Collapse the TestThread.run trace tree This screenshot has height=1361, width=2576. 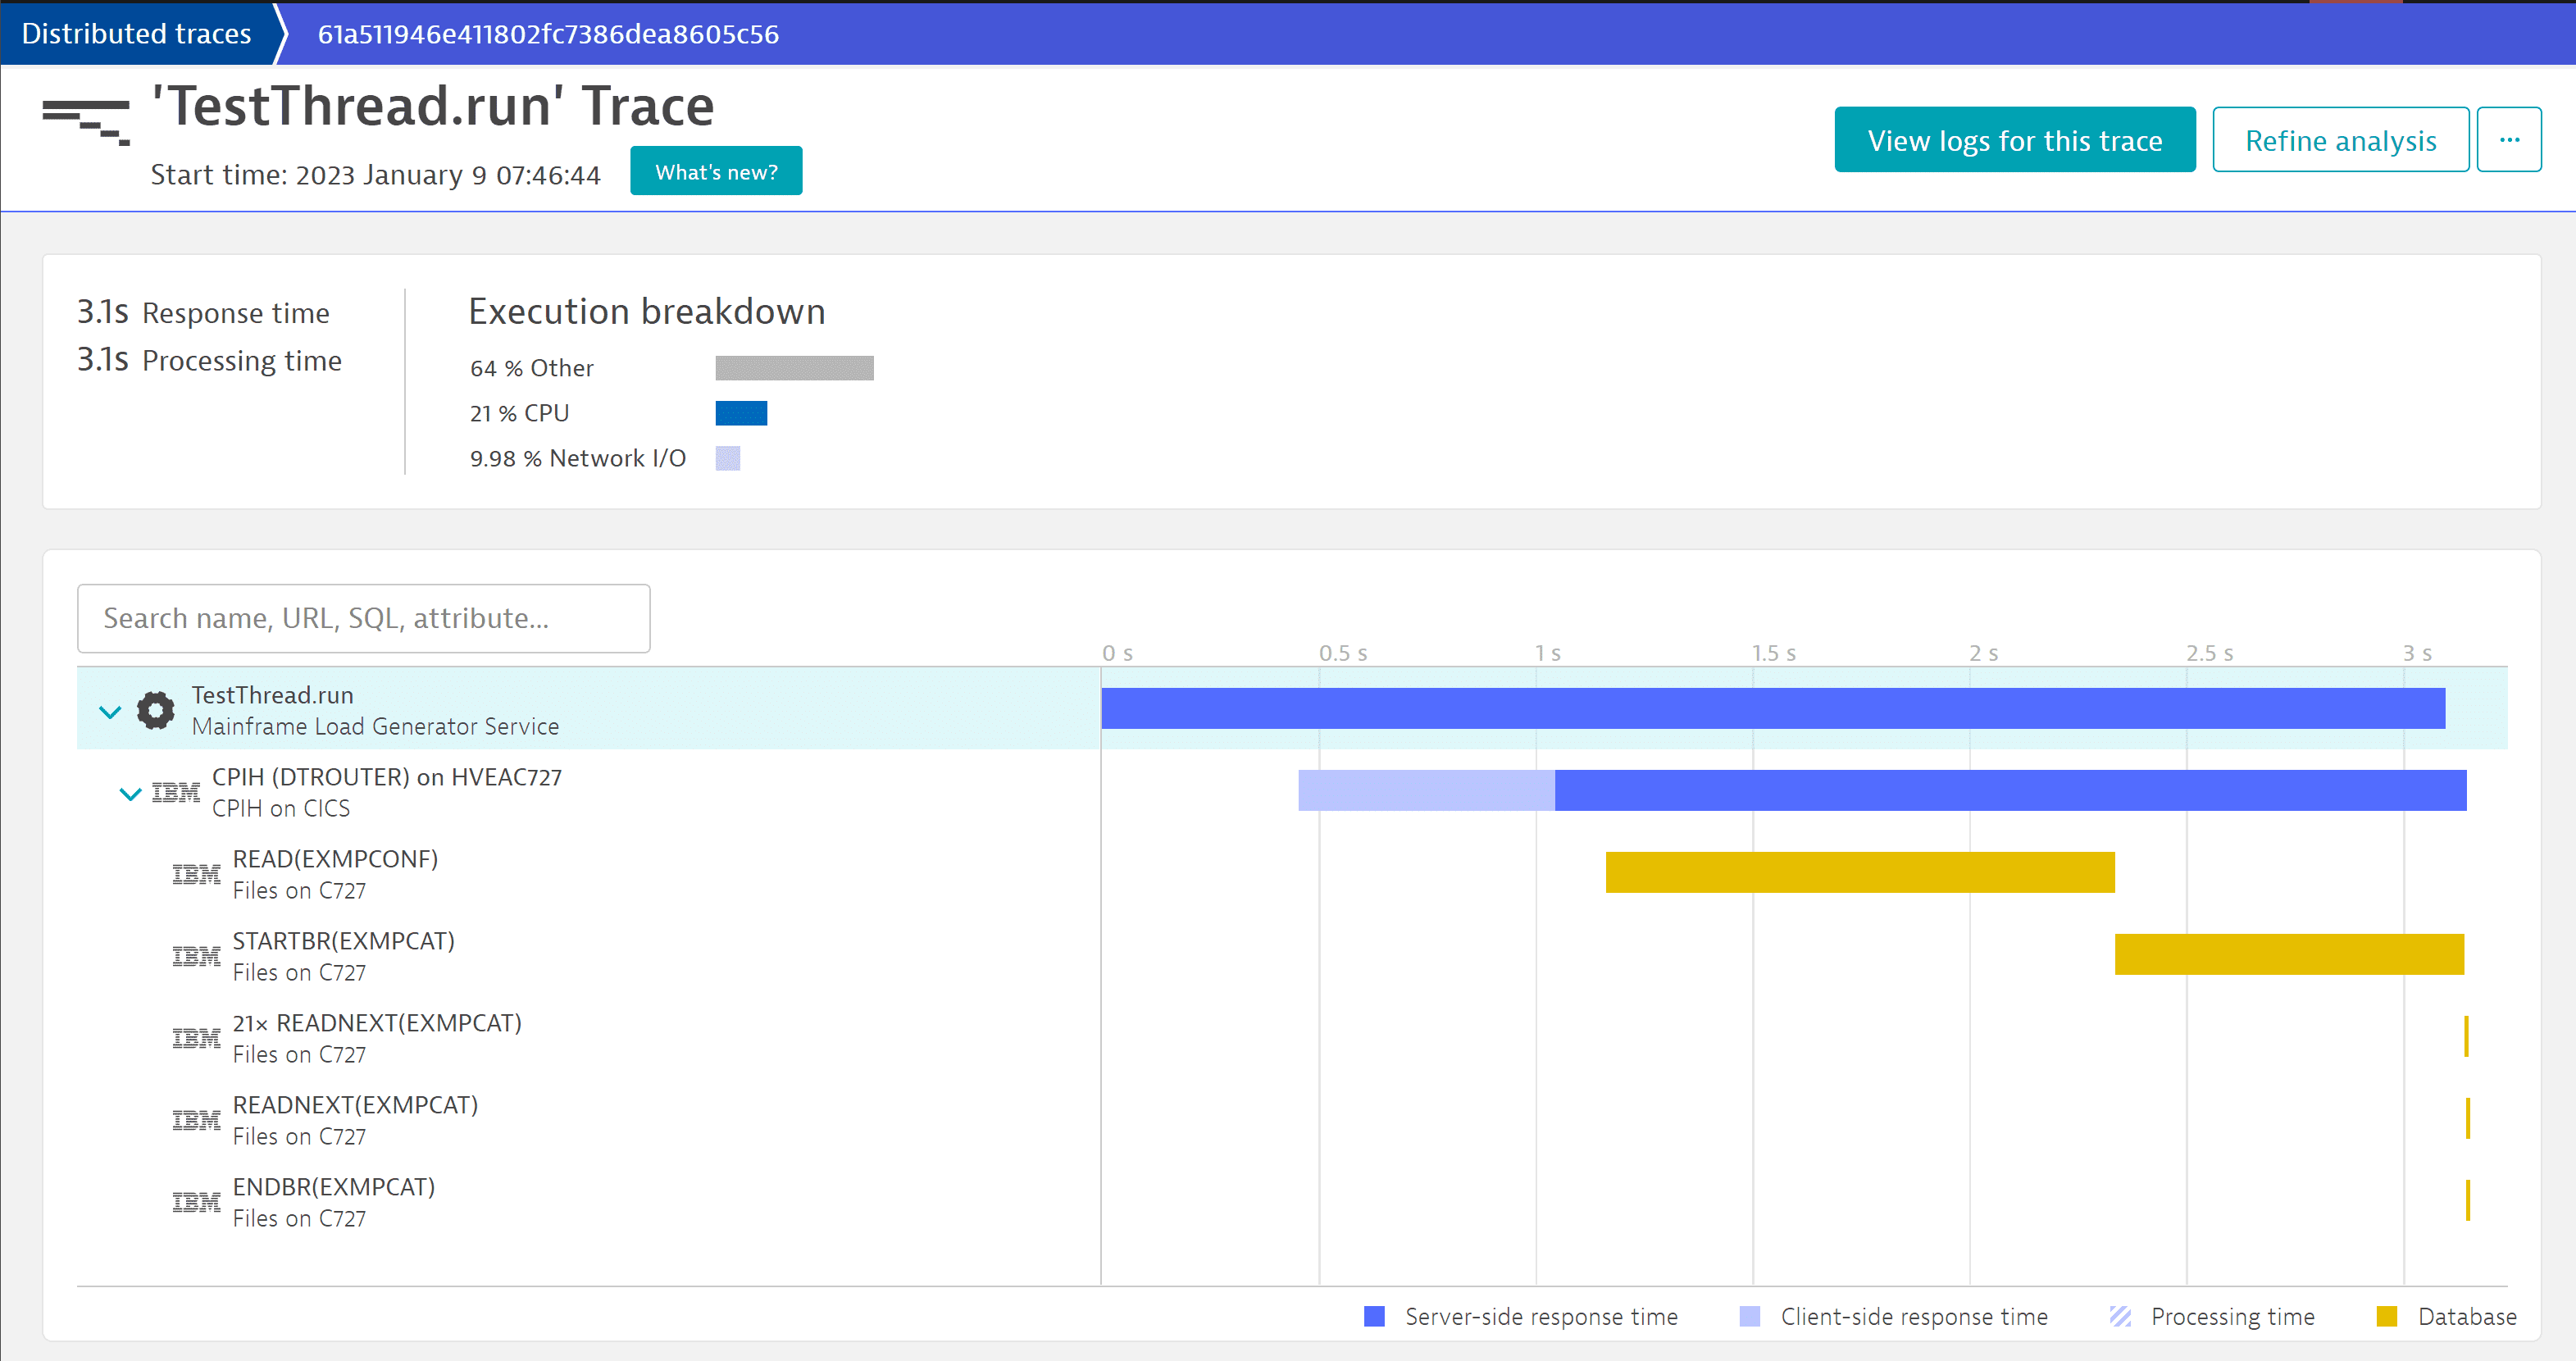click(x=106, y=708)
